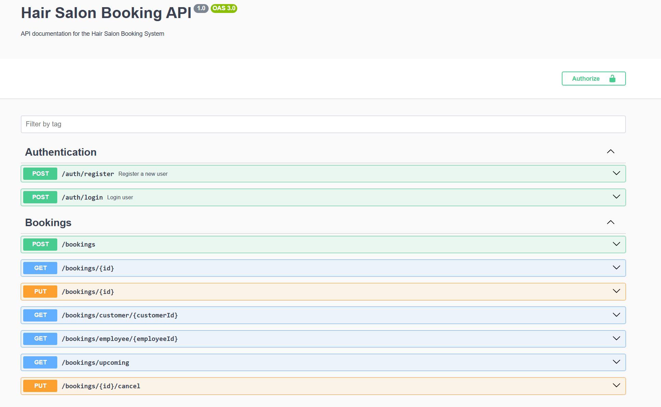Expand POST /bookings chevron arrow

point(616,244)
